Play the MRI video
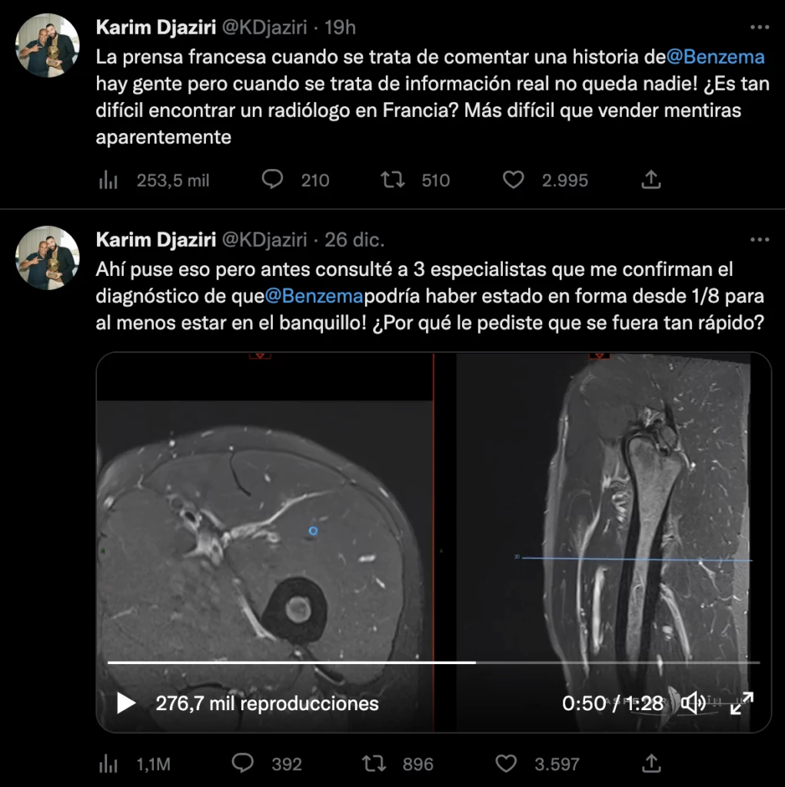Screen dimensions: 785x787 pyautogui.click(x=126, y=702)
